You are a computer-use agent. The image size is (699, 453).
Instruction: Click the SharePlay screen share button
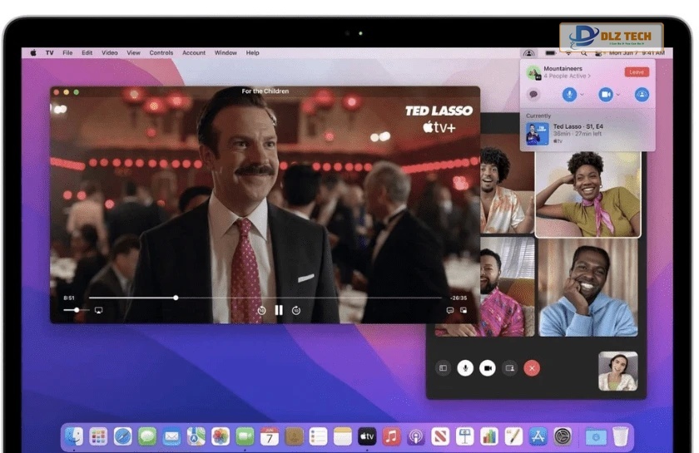[x=642, y=95]
